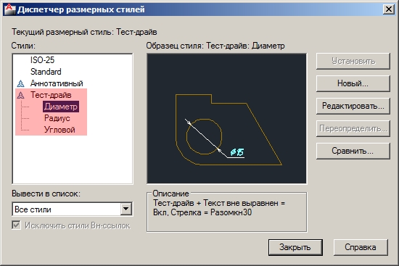Click the annotative icon next to Аннотативный
399x266 pixels.
(20, 83)
